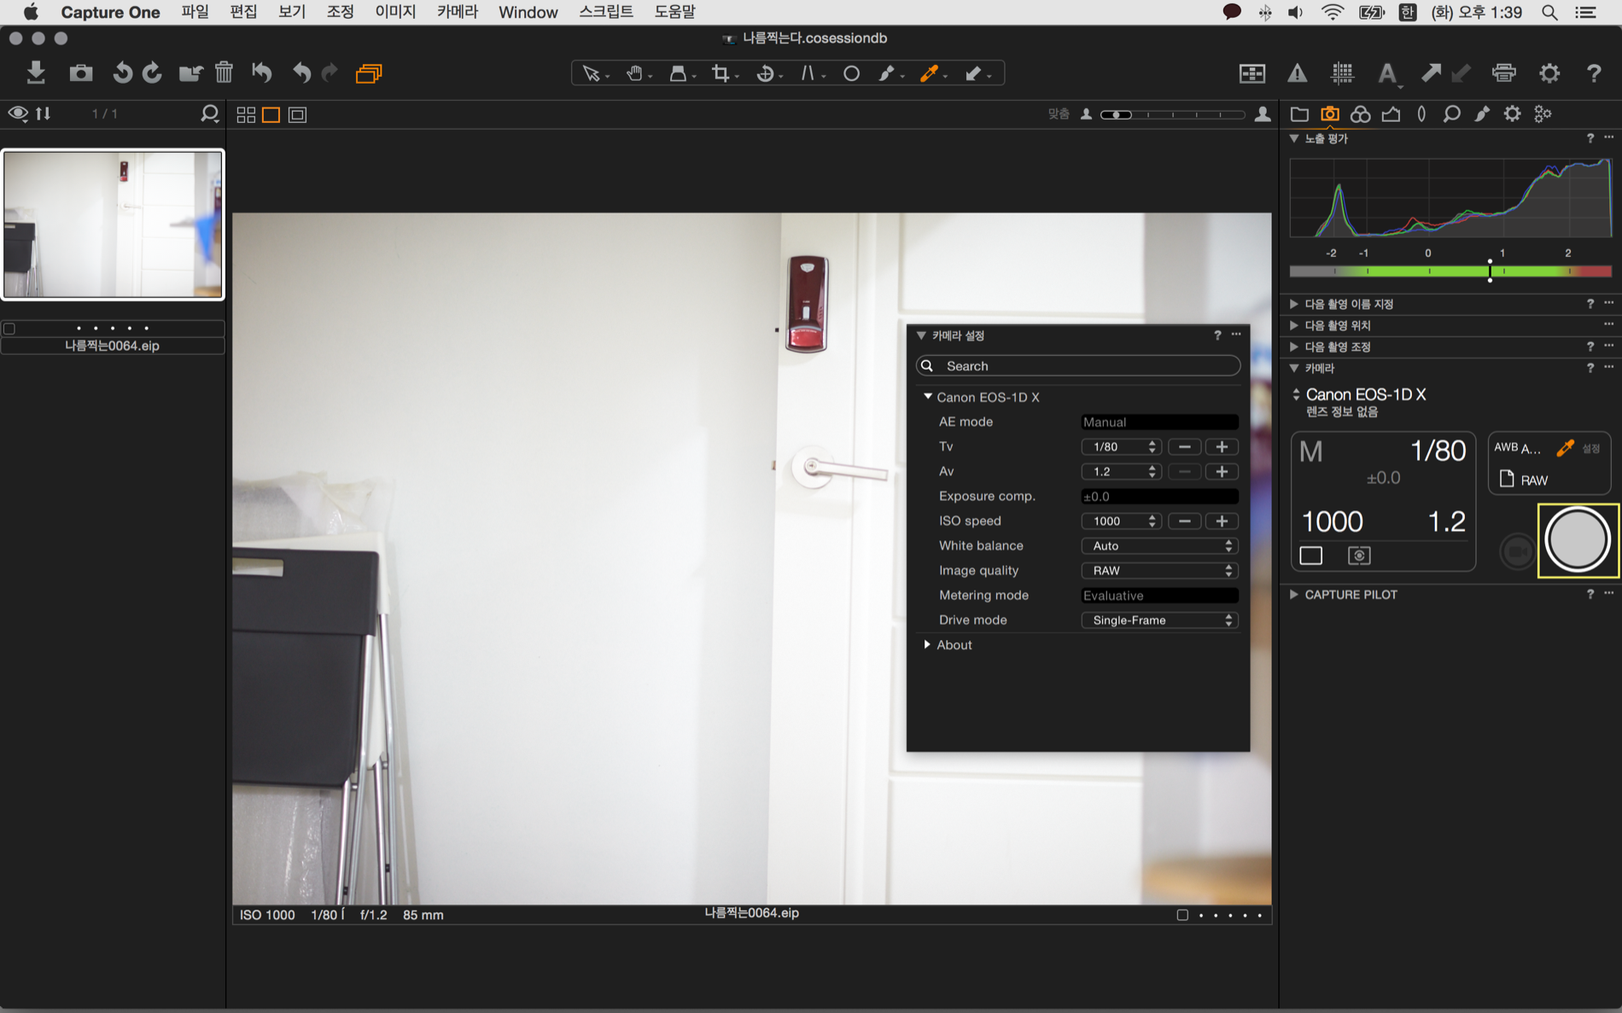Open the 카메라 menu in menu bar
Screen dimensions: 1622x1013
pos(457,12)
